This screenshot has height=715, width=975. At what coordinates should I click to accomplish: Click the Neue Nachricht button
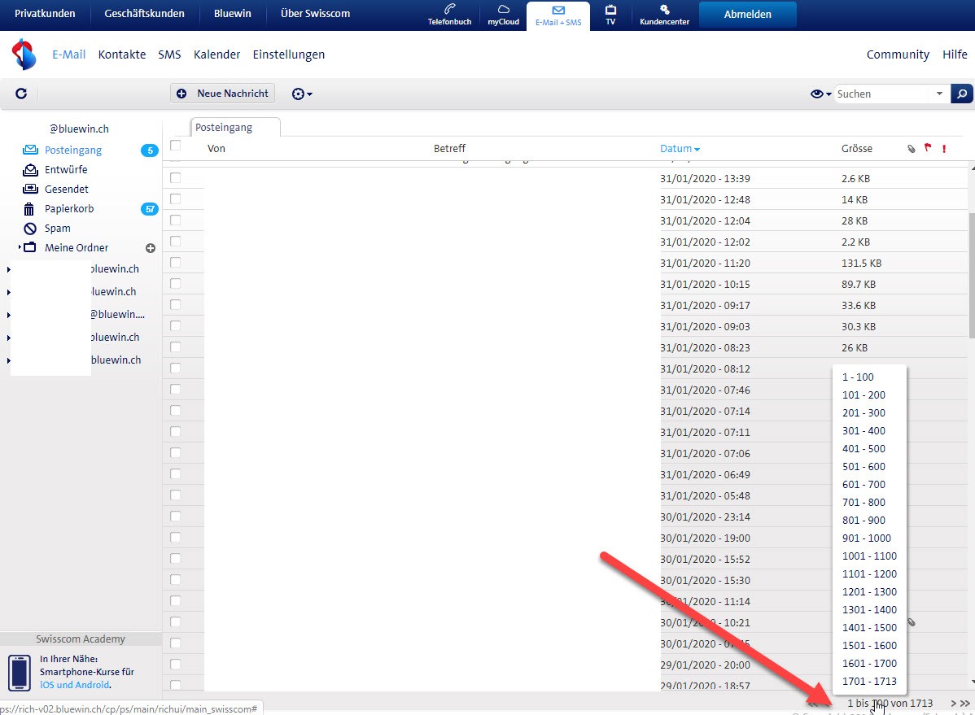[223, 94]
